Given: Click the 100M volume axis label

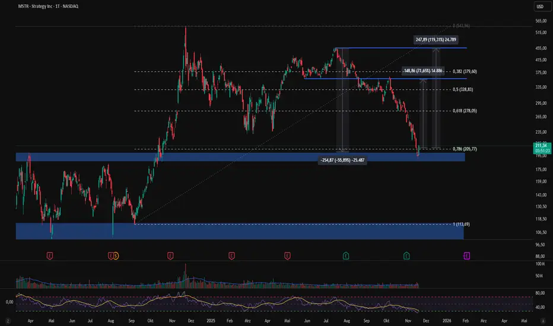Looking at the screenshot, I should (x=540, y=264).
